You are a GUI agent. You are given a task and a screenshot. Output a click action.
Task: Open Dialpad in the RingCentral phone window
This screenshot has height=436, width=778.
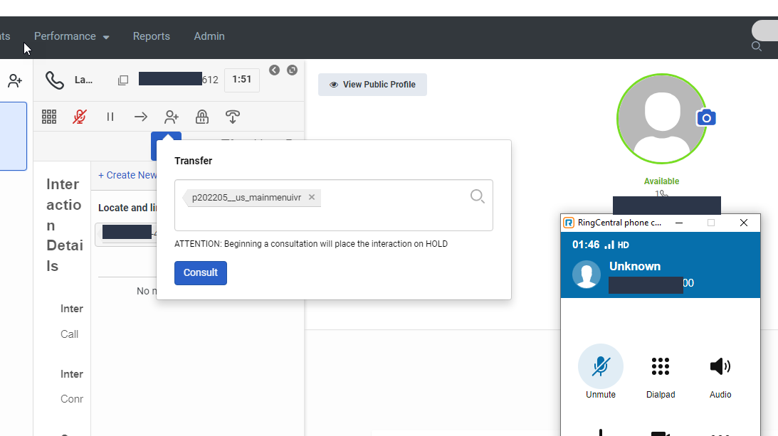661,366
